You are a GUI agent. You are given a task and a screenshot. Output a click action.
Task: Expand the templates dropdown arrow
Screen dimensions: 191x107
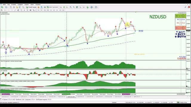point(98,7)
